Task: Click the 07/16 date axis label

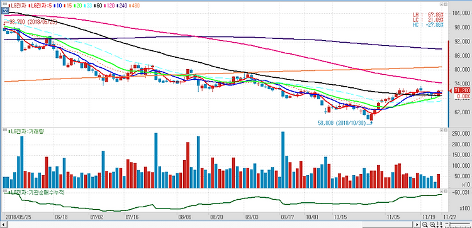Action: point(132,216)
